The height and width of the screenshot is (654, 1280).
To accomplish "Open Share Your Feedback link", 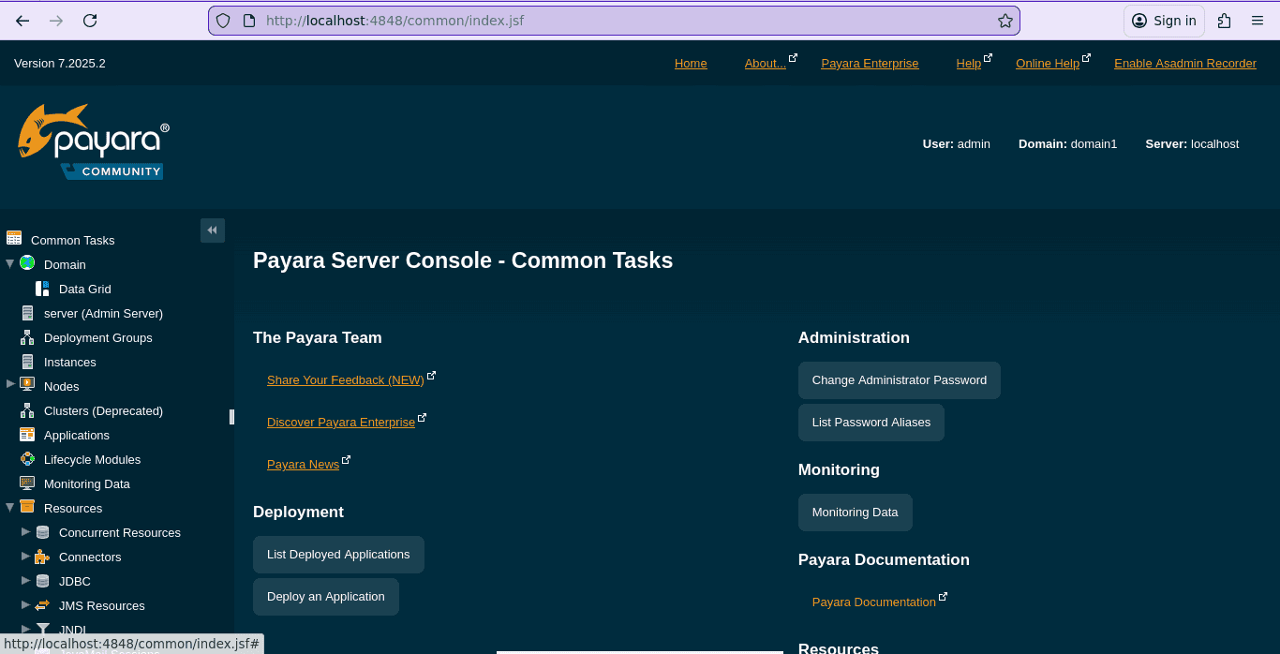I will coord(345,380).
